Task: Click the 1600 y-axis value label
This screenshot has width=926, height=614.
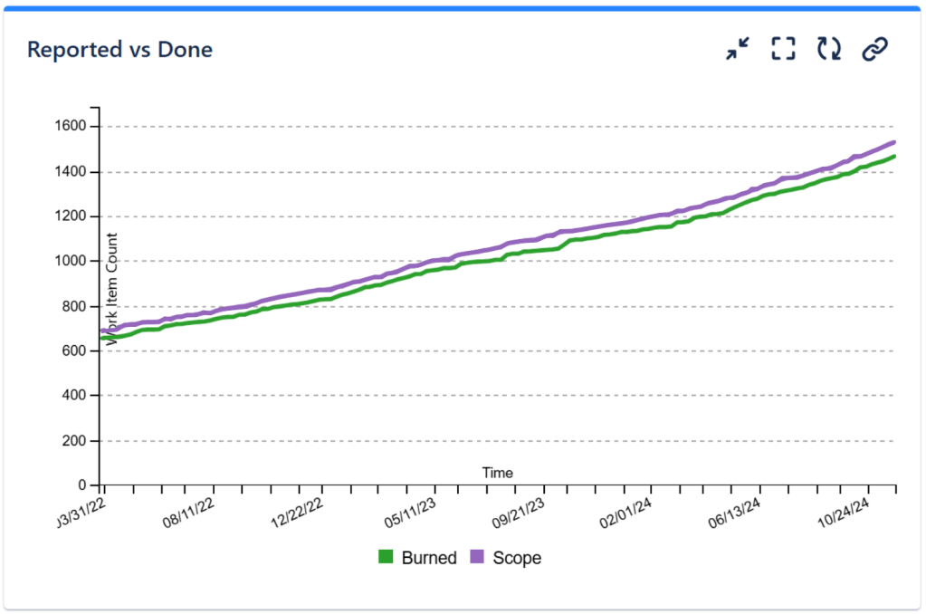Action: (x=73, y=127)
